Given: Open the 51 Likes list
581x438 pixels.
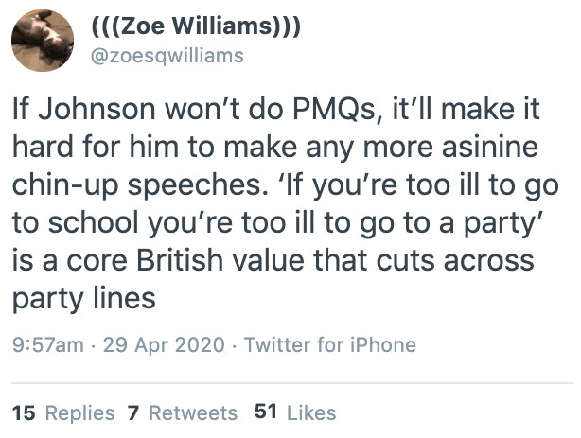Looking at the screenshot, I should (x=295, y=412).
